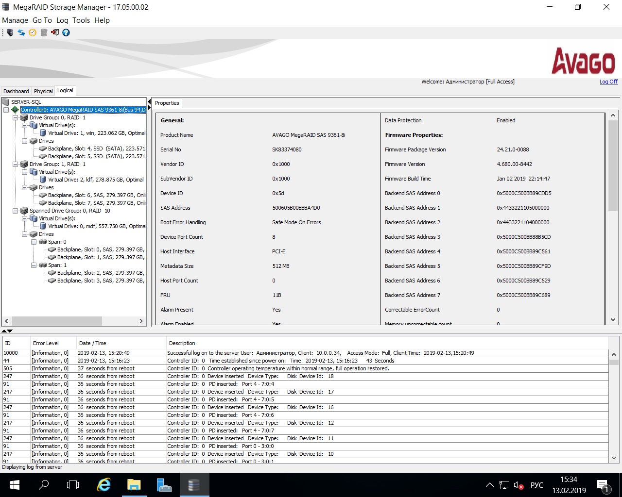Switch to the Physical tab
The width and height of the screenshot is (622, 497).
(x=43, y=91)
